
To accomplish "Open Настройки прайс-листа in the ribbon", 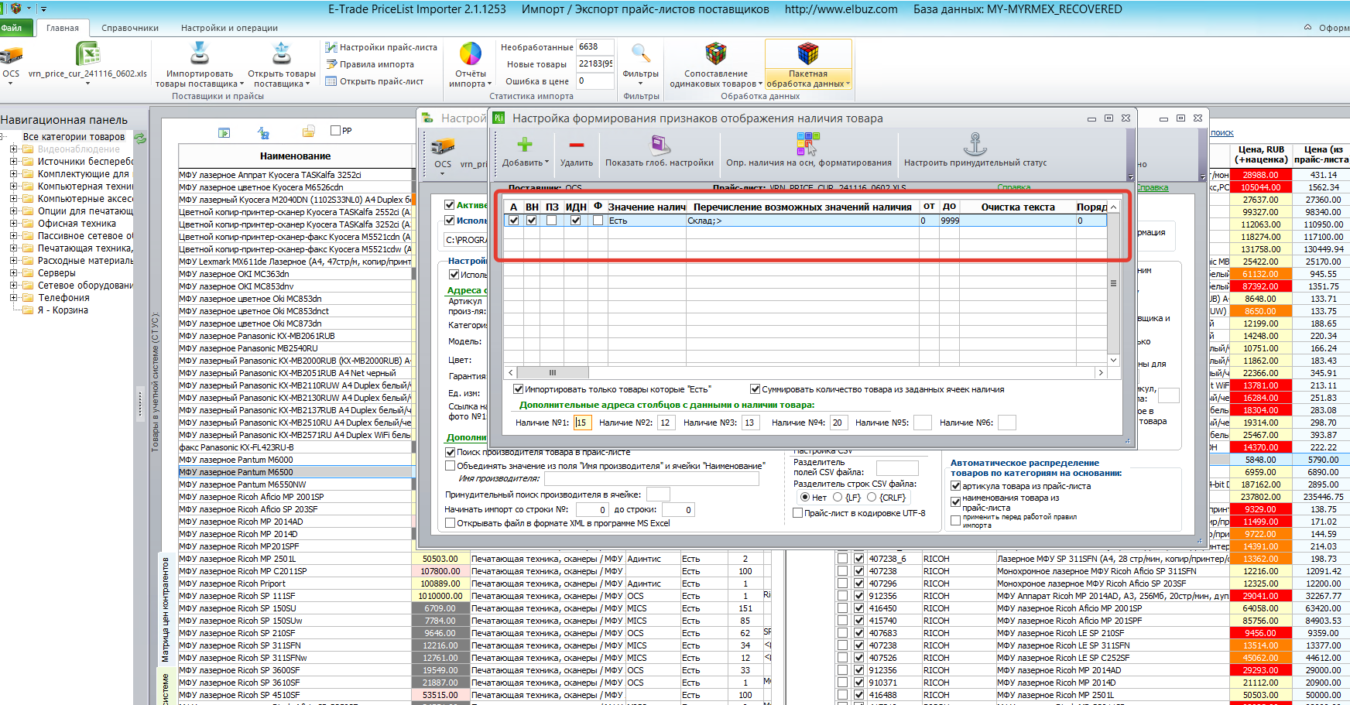I will (381, 47).
